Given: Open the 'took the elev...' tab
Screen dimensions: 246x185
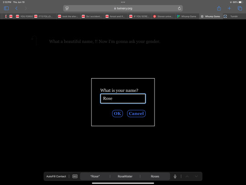Looking at the screenshot, I should click(x=68, y=16).
